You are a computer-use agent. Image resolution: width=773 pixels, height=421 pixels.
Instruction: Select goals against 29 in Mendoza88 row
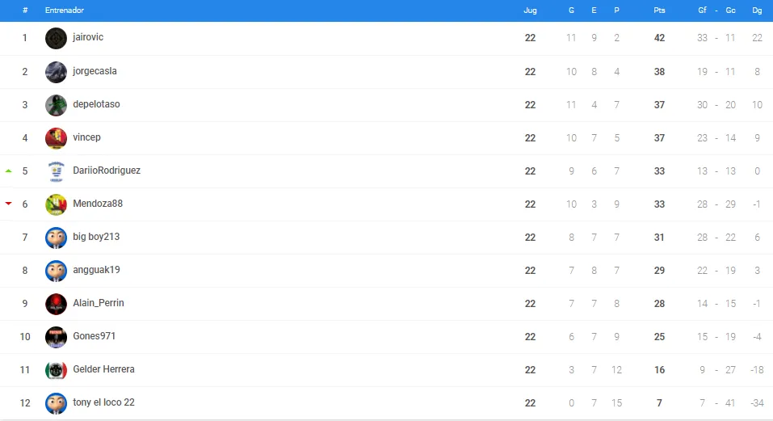tap(731, 204)
